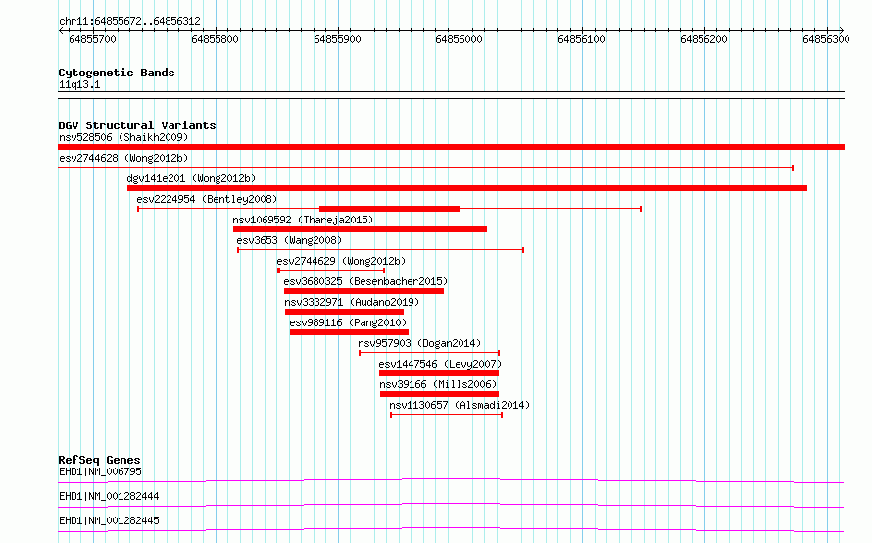The image size is (872, 543).
Task: Open variant nsv1069592 (Thareja2015) label
Action: tap(303, 220)
